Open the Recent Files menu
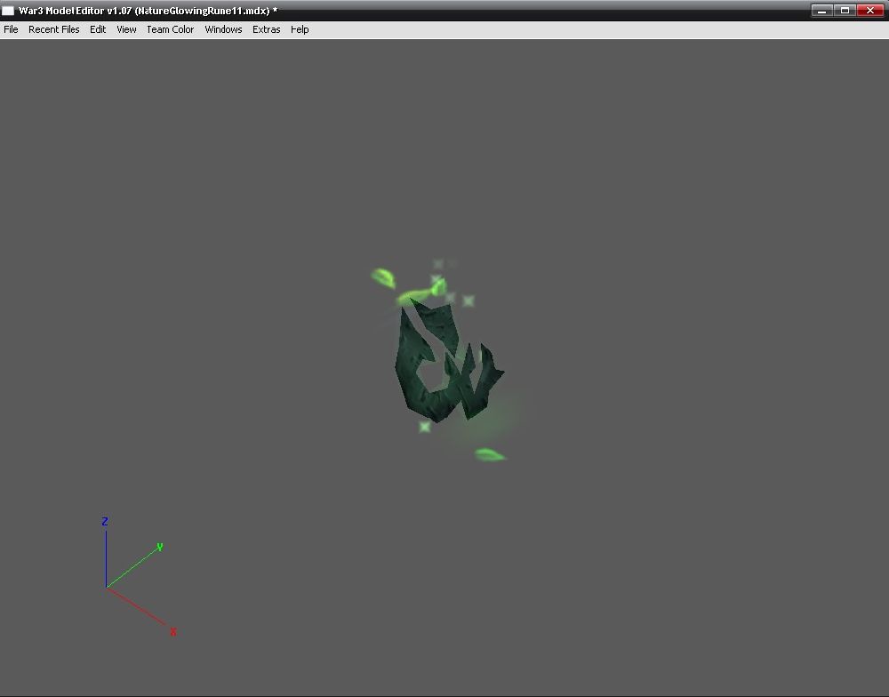 [54, 29]
